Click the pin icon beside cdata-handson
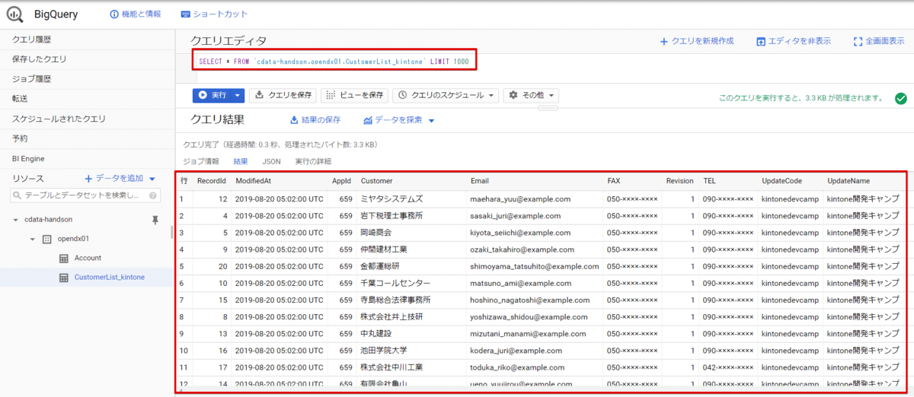The width and height of the screenshot is (914, 397). coord(156,220)
